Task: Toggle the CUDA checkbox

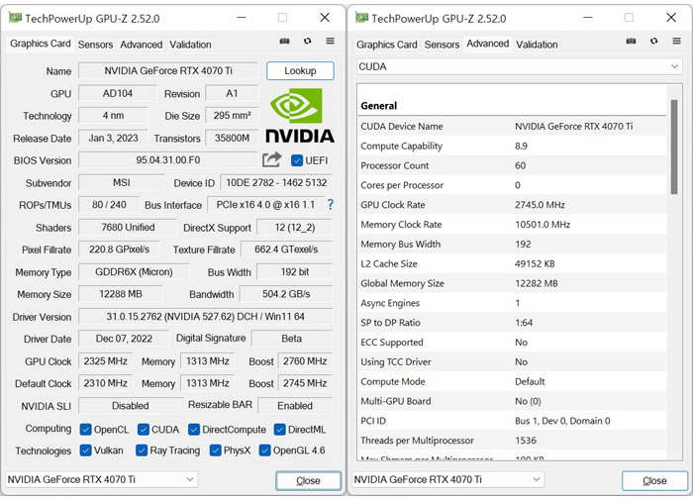Action: coord(144,430)
